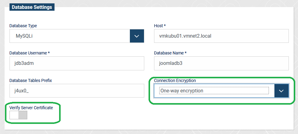The image size is (298, 134).
Task: Click the Host input field
Action: (221, 36)
